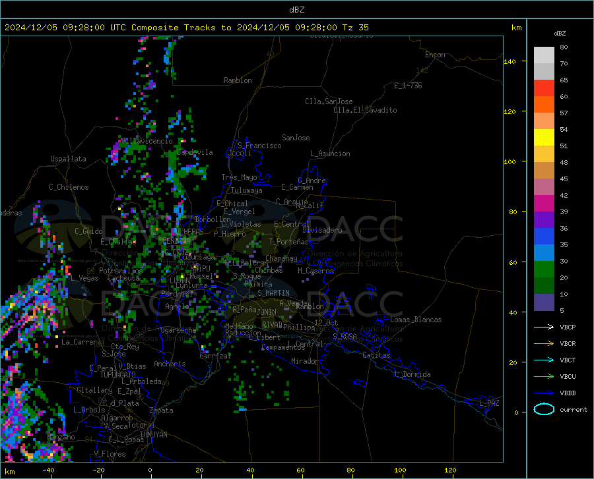Viewport: 594px width, 479px height.
Task: Click the Potrerillos place label
Action: (x=121, y=271)
